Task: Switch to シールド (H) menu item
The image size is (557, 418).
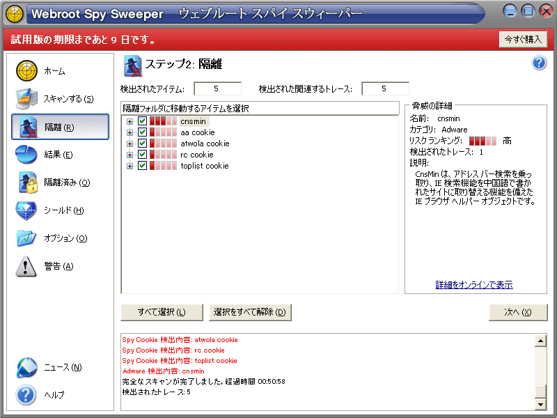Action: coord(64,210)
